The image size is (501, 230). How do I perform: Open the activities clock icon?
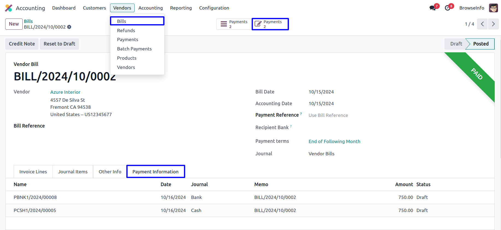(447, 8)
